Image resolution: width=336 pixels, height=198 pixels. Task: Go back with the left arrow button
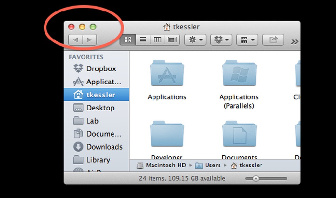75,40
